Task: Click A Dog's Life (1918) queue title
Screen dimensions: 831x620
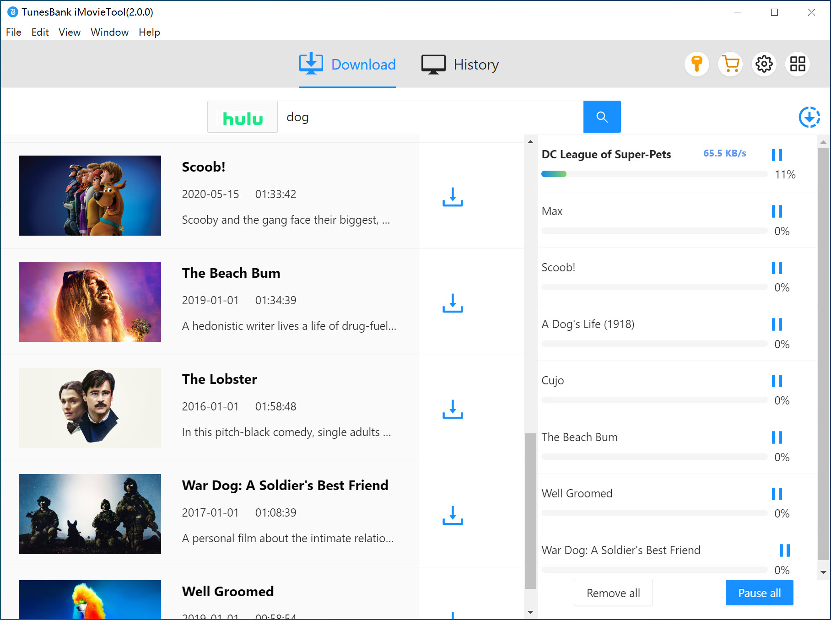Action: point(588,324)
